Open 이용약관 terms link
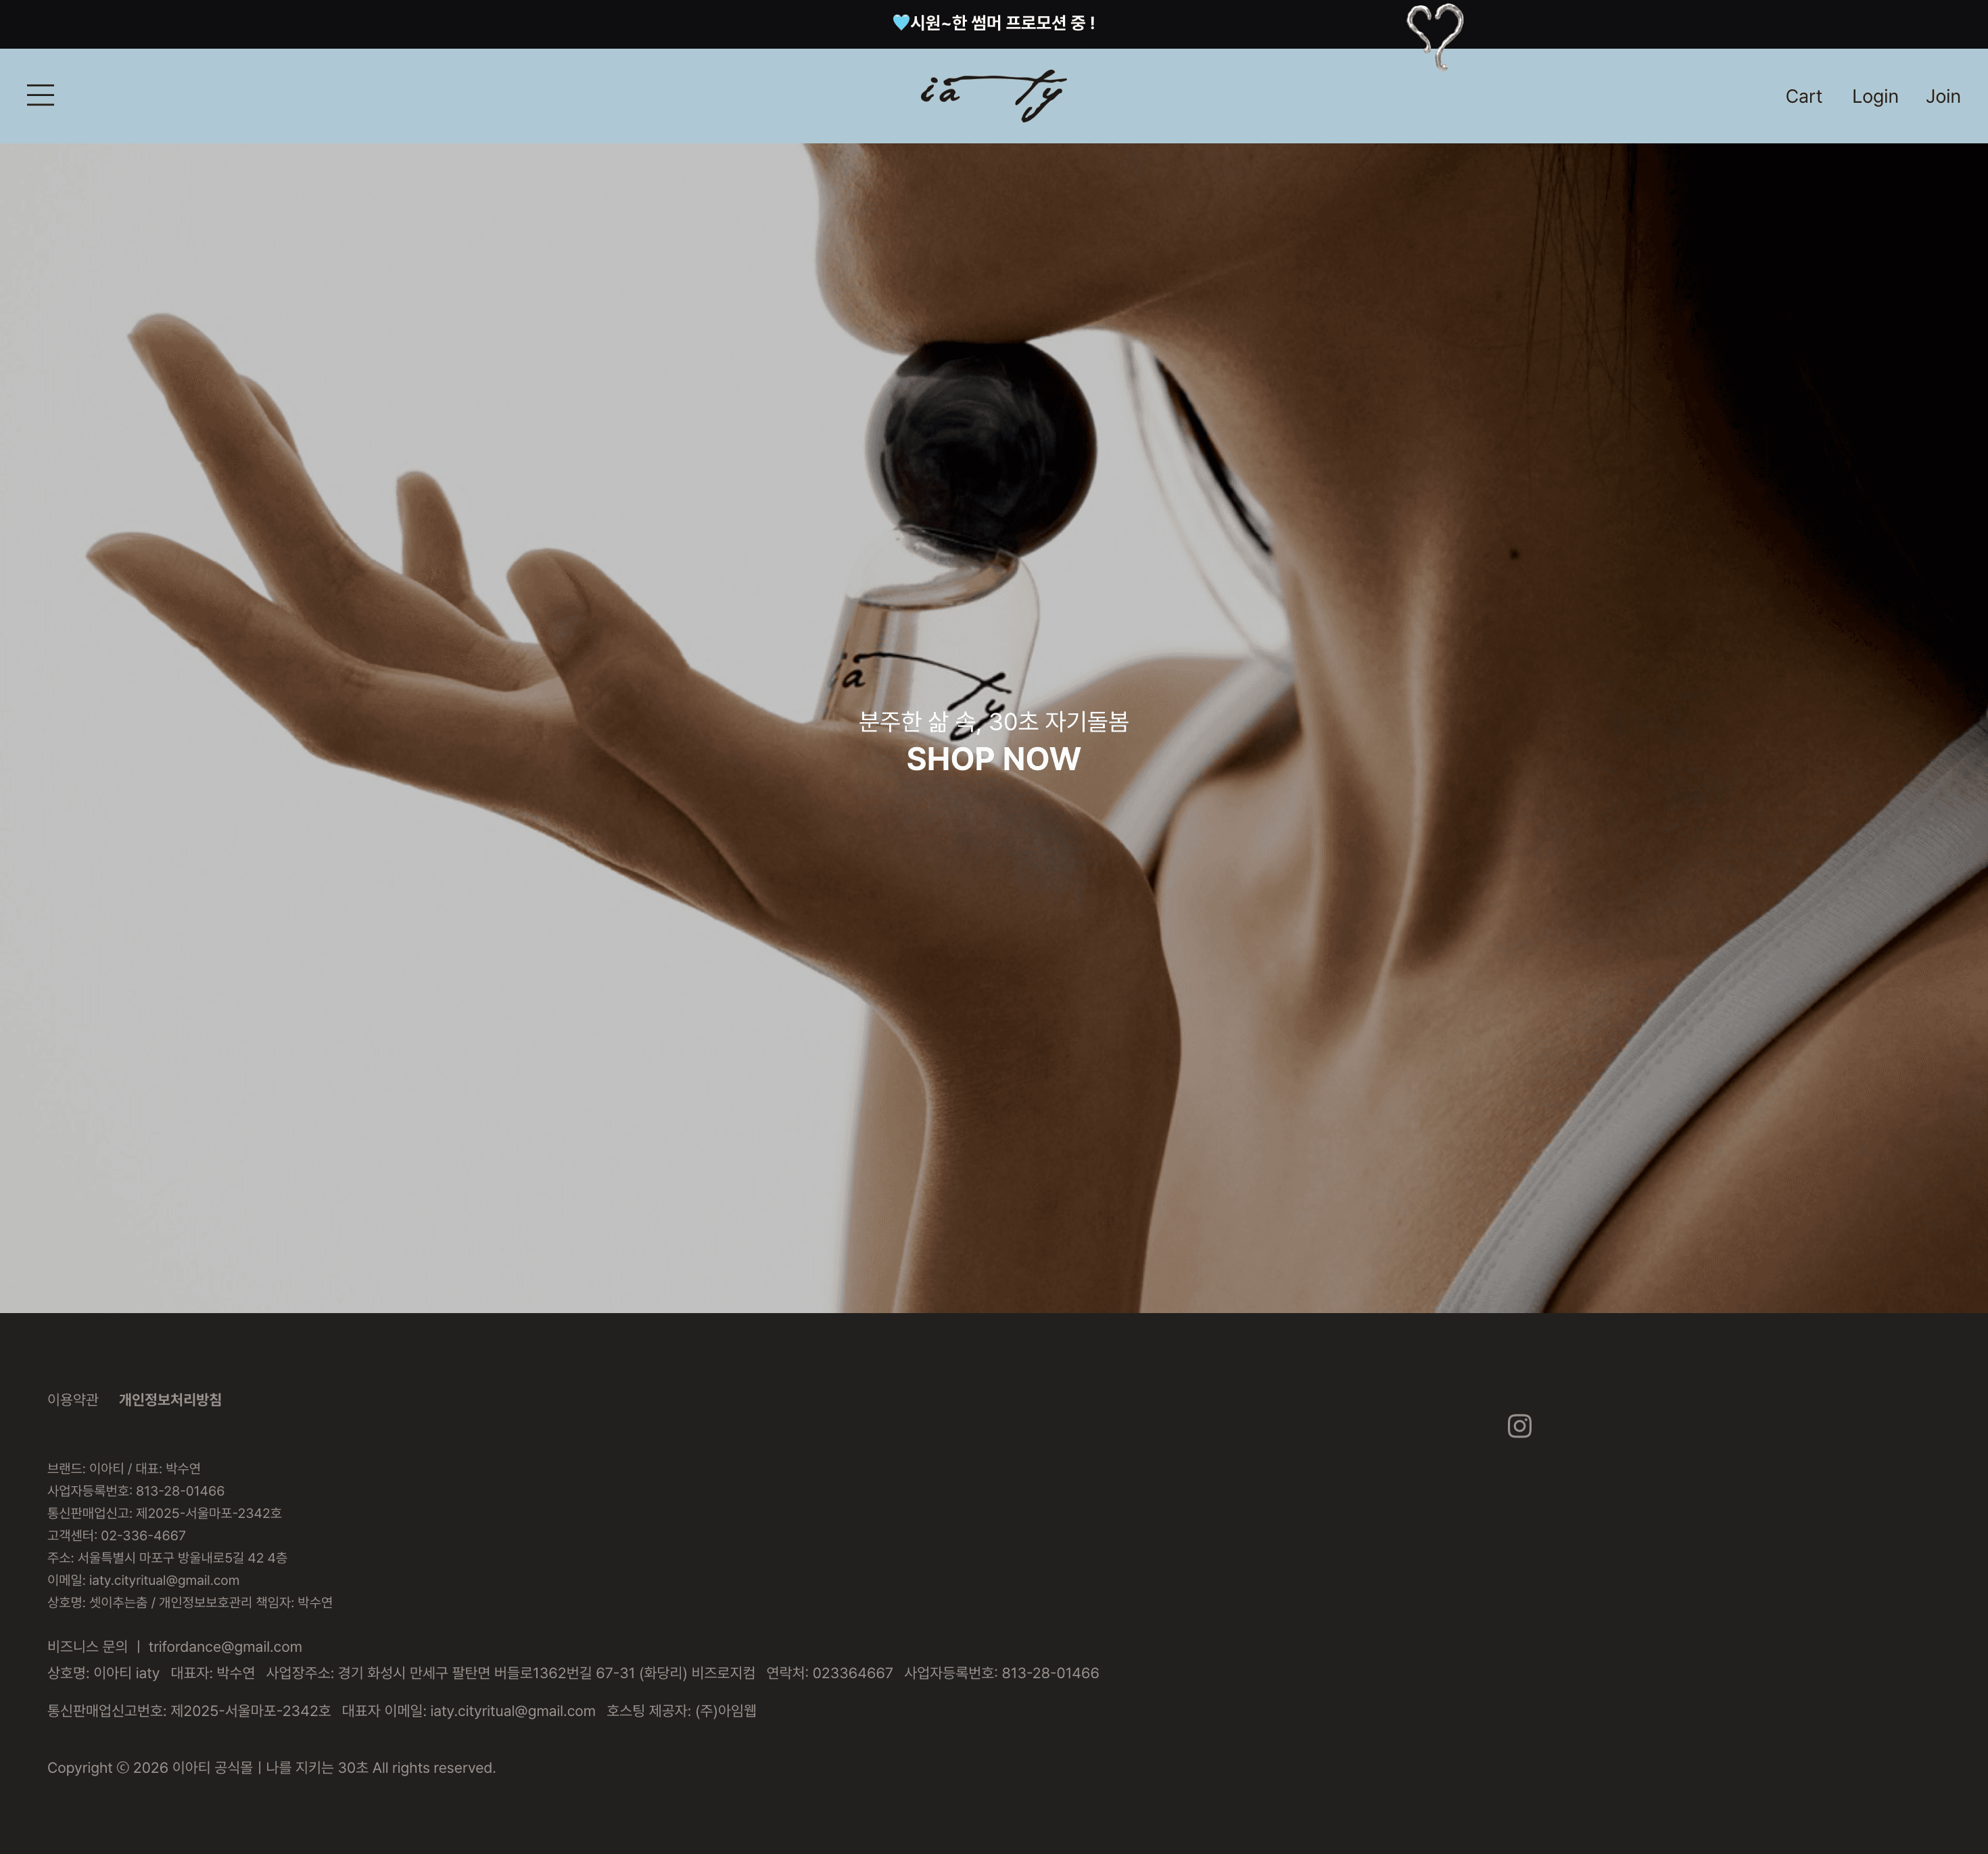Viewport: 1988px width, 1854px height. pos(73,1399)
